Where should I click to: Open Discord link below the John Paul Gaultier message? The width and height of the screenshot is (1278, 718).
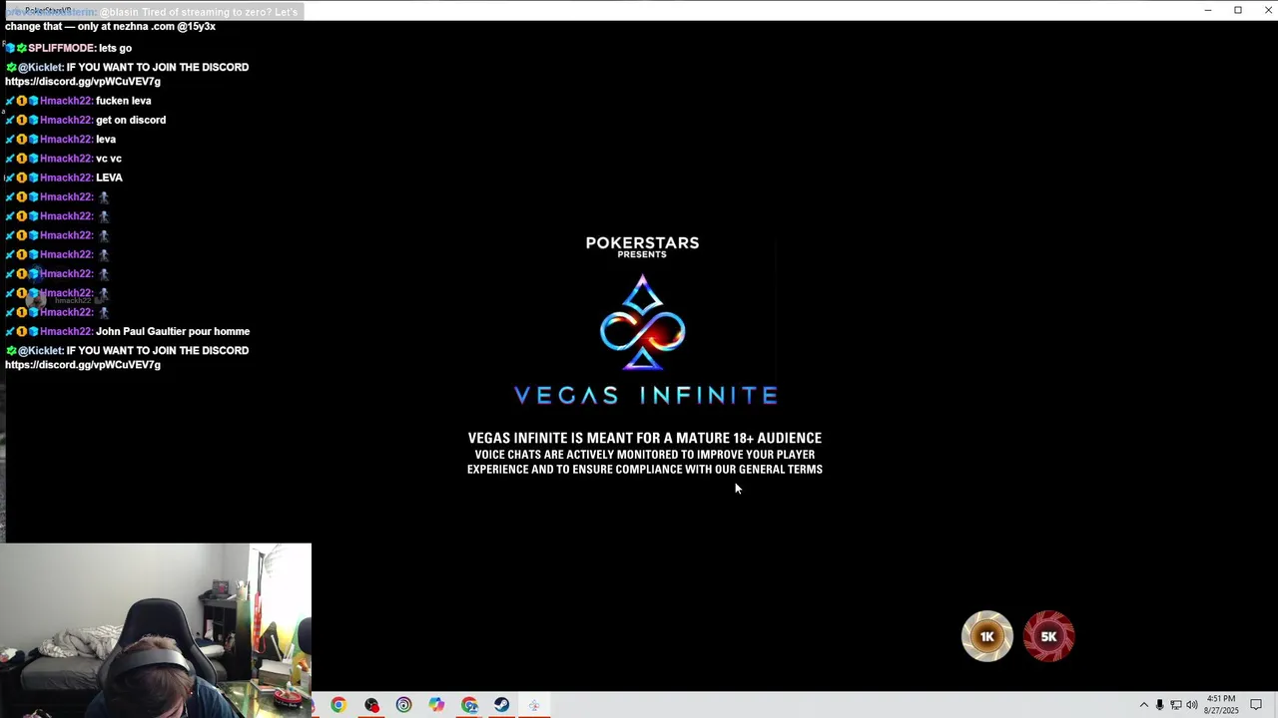tap(83, 365)
